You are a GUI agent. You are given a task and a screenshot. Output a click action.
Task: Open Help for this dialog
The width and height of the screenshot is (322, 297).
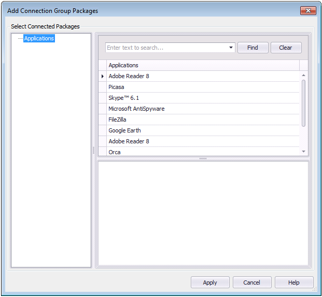point(294,283)
